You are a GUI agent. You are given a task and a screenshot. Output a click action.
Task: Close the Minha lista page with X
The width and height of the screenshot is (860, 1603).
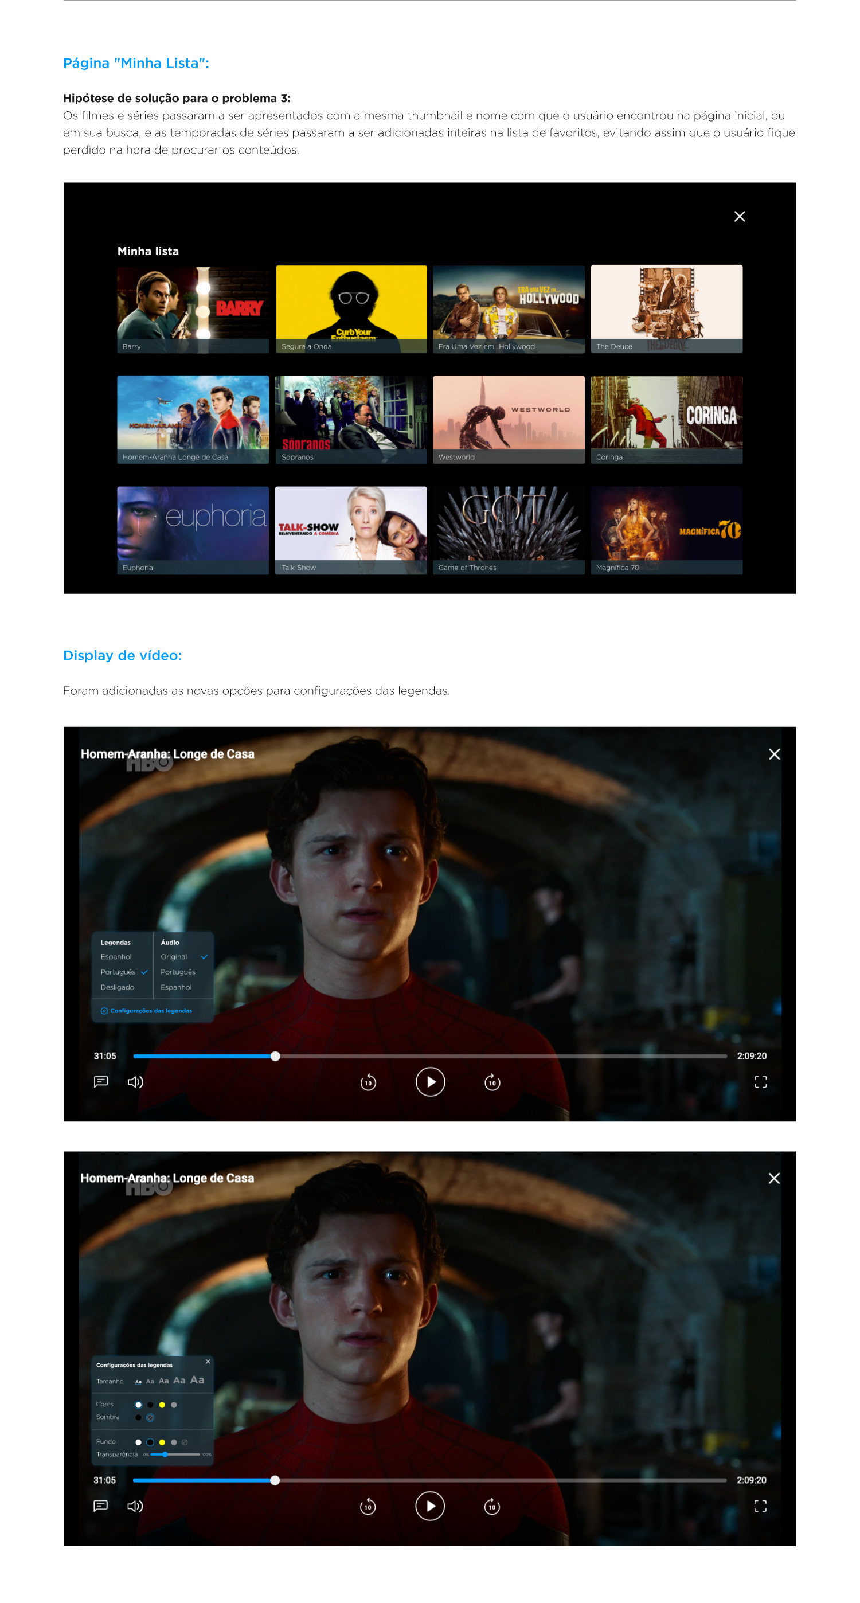(739, 217)
